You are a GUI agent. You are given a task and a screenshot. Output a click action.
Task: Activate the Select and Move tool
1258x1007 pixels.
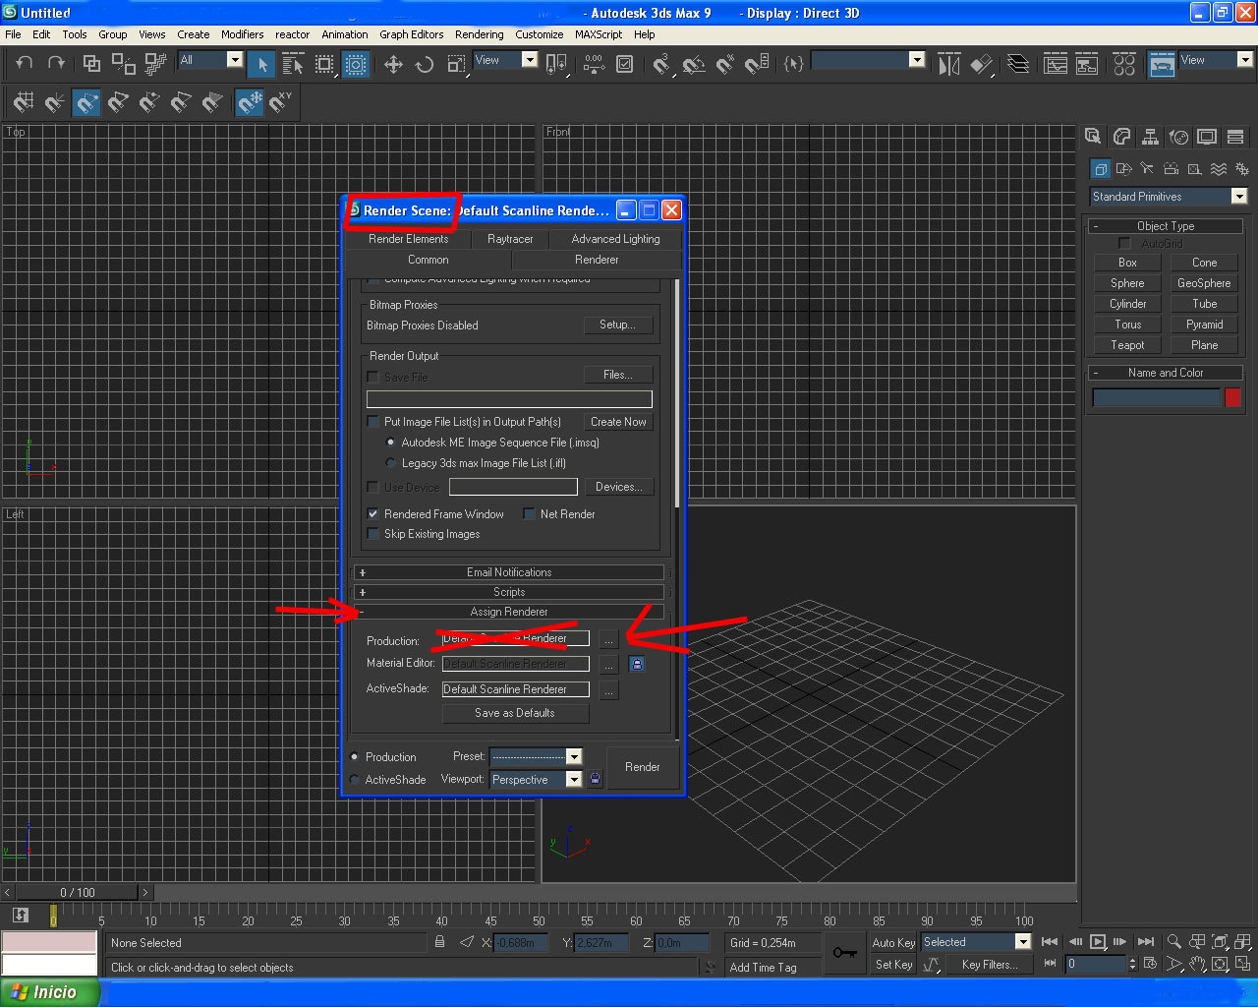click(x=393, y=64)
